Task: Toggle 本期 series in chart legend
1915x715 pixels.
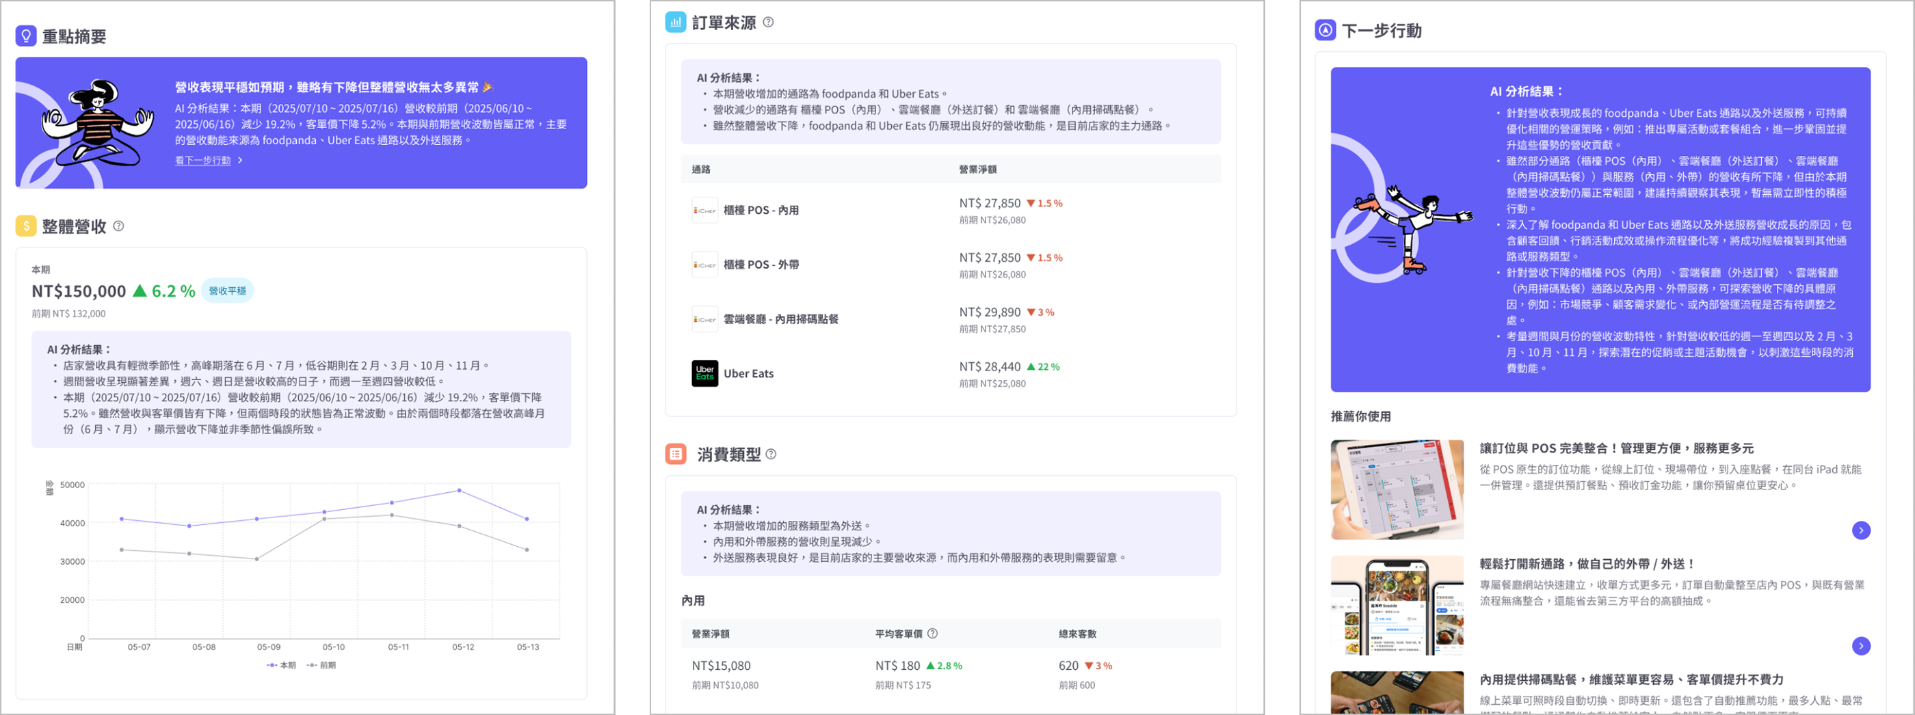Action: (281, 665)
